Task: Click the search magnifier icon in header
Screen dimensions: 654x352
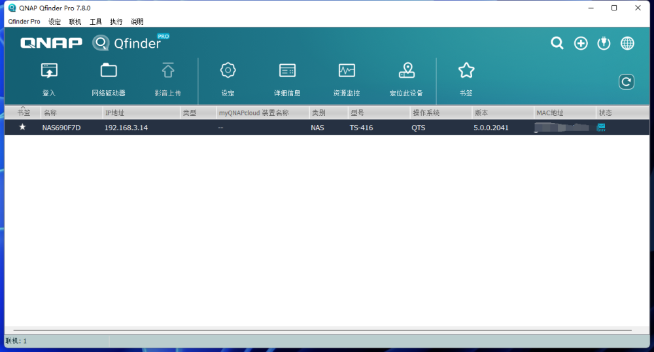Action: [x=557, y=43]
